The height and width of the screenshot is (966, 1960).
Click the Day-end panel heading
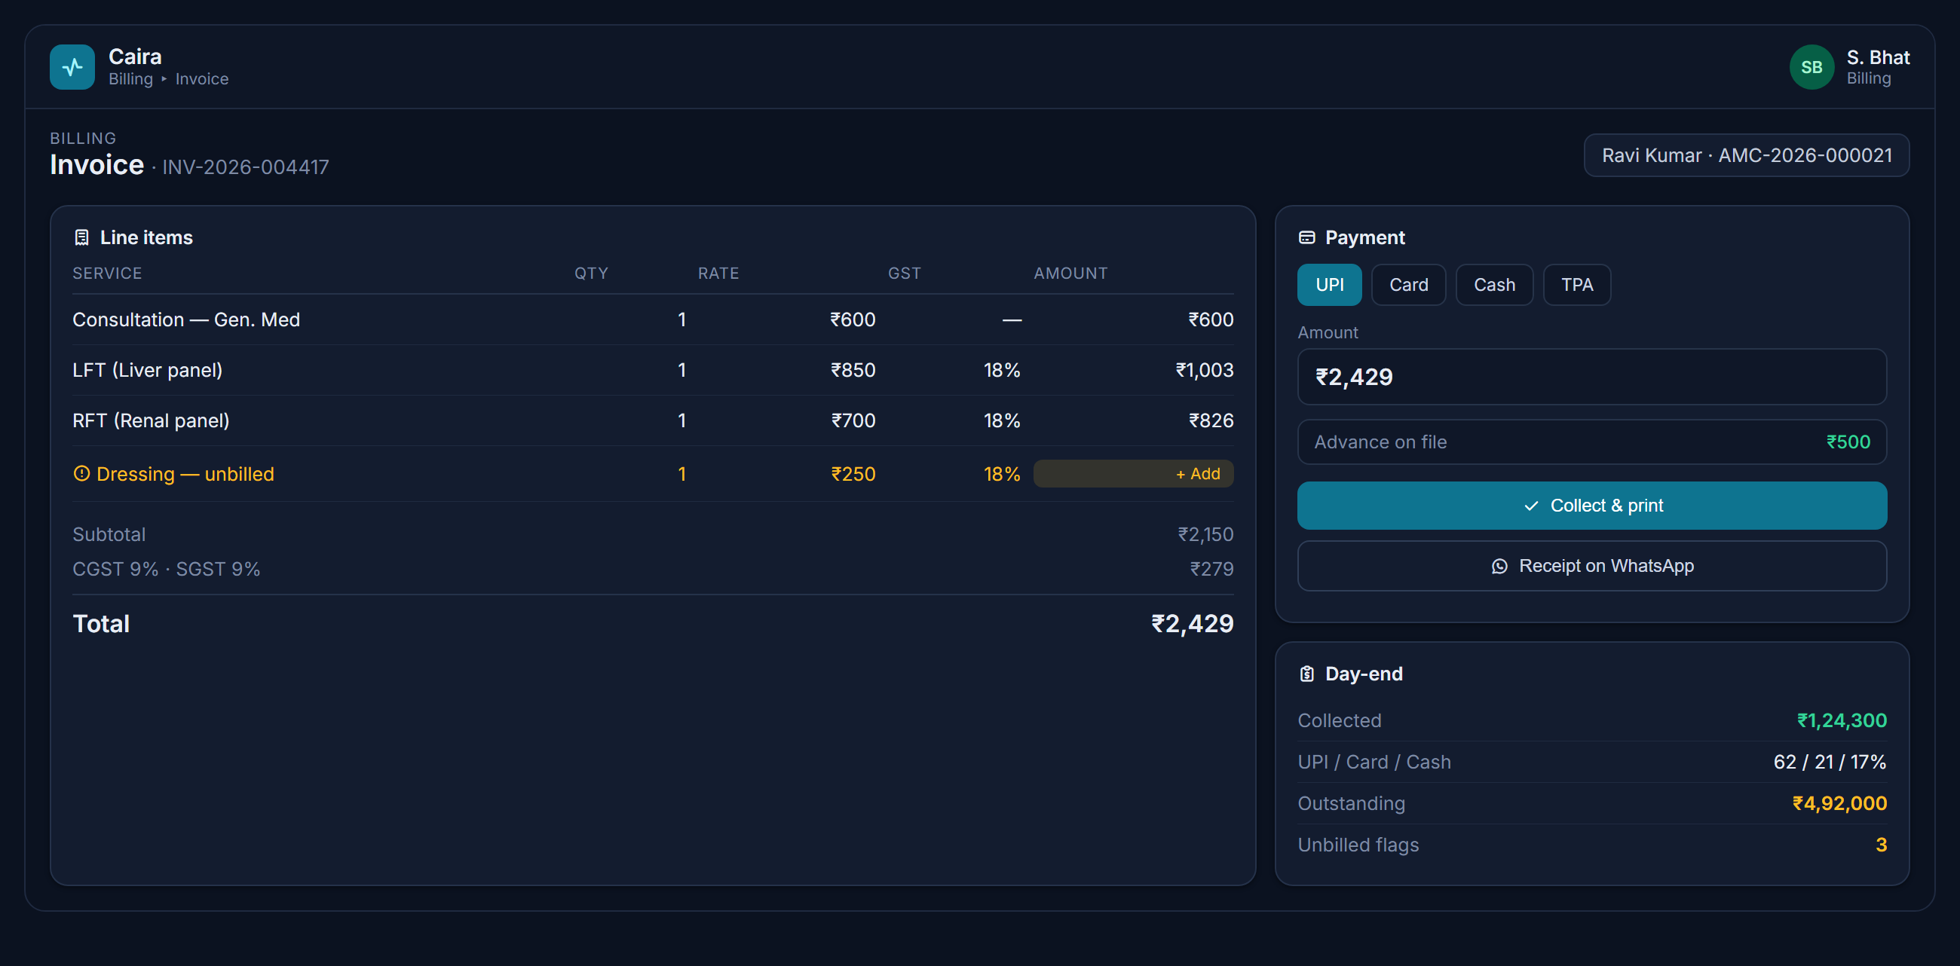click(1364, 674)
